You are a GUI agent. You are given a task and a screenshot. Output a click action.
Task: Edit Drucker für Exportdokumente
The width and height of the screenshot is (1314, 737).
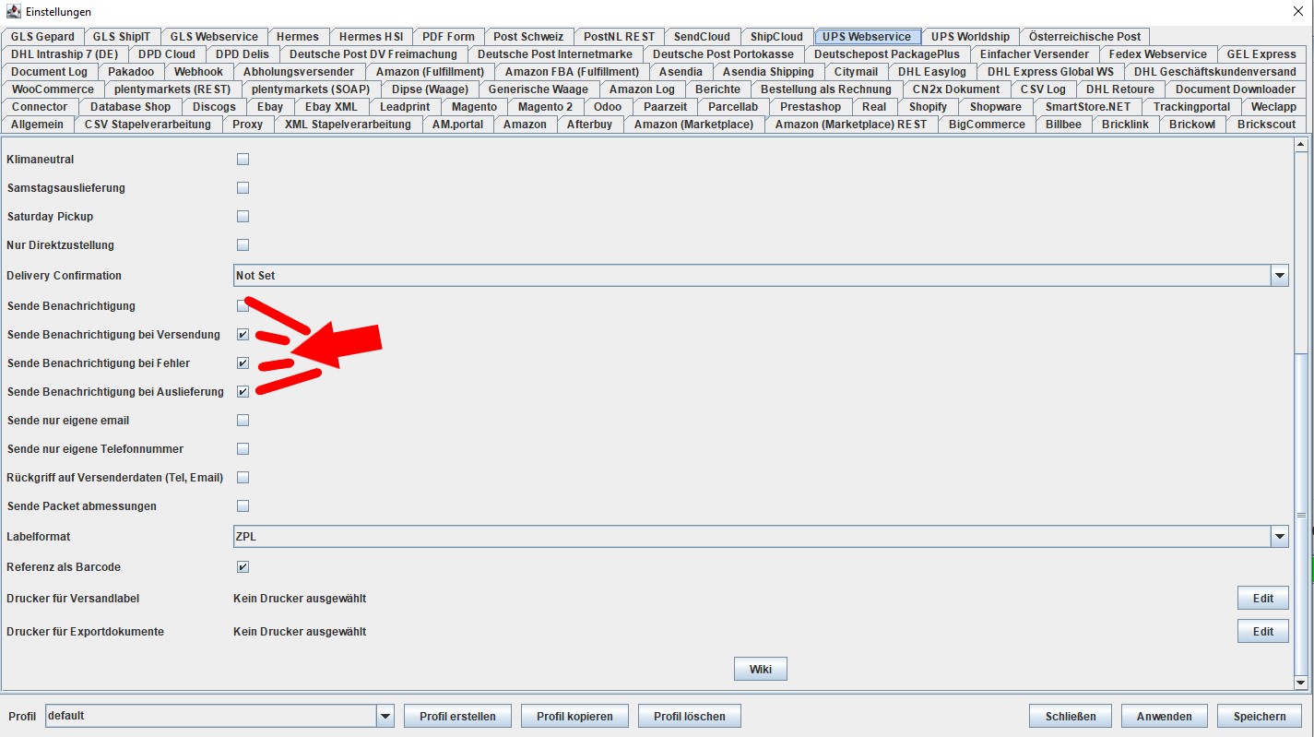pyautogui.click(x=1263, y=632)
